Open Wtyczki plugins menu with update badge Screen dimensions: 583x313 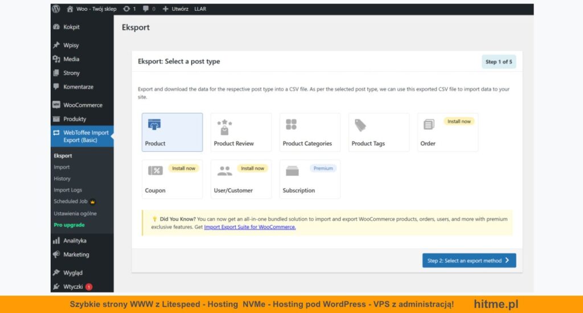pyautogui.click(x=72, y=287)
